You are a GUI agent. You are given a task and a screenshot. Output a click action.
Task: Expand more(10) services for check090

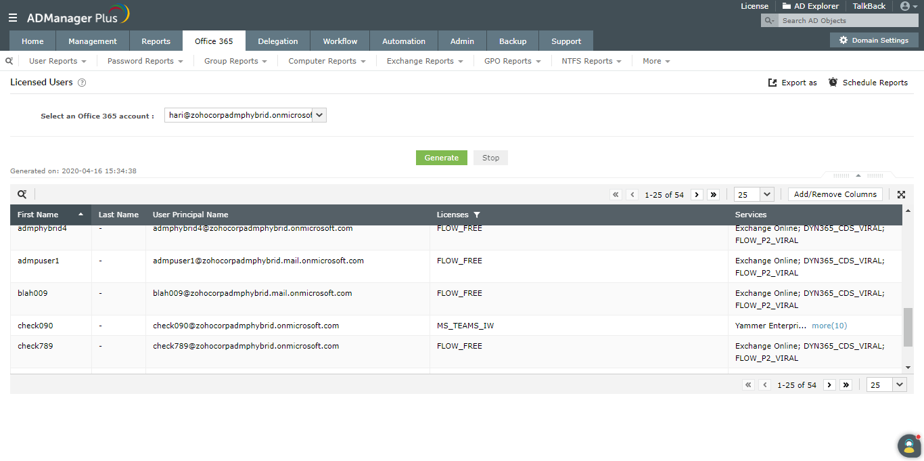pyautogui.click(x=829, y=326)
